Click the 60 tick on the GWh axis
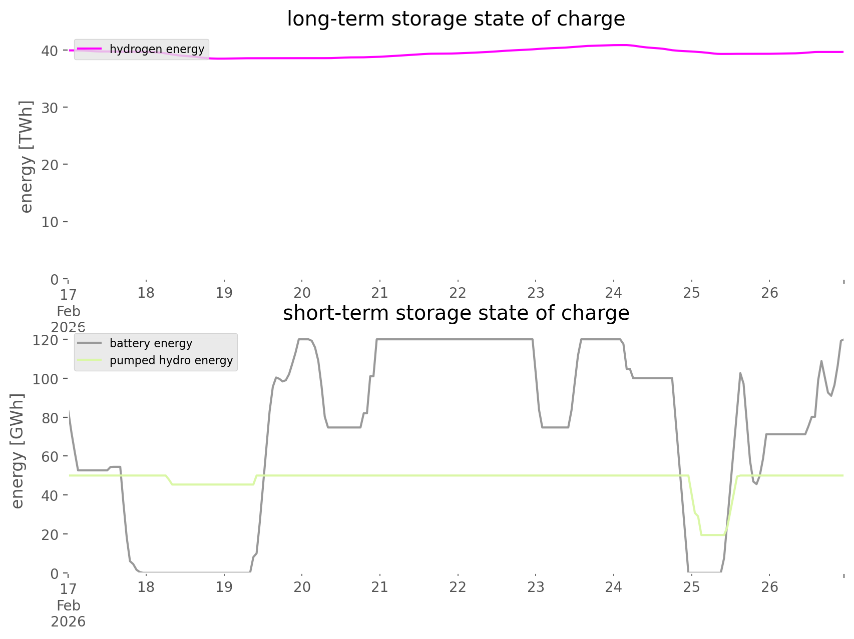 click(x=50, y=457)
